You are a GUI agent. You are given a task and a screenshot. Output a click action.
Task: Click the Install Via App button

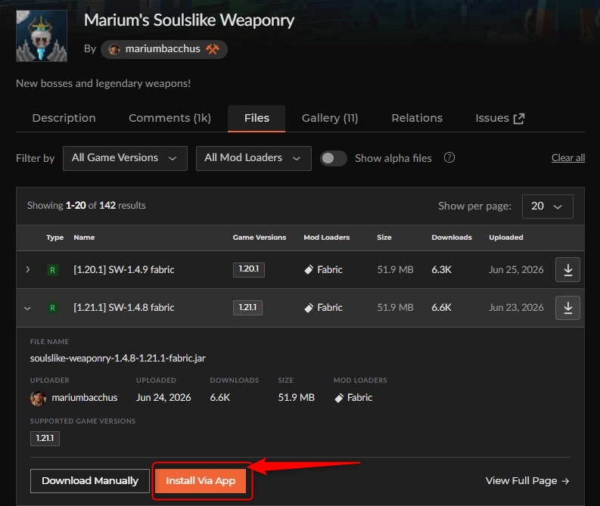[x=201, y=481]
